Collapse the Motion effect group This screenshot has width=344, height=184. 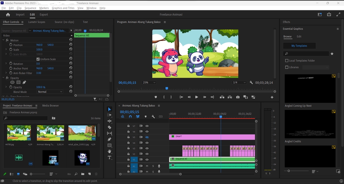3,40
